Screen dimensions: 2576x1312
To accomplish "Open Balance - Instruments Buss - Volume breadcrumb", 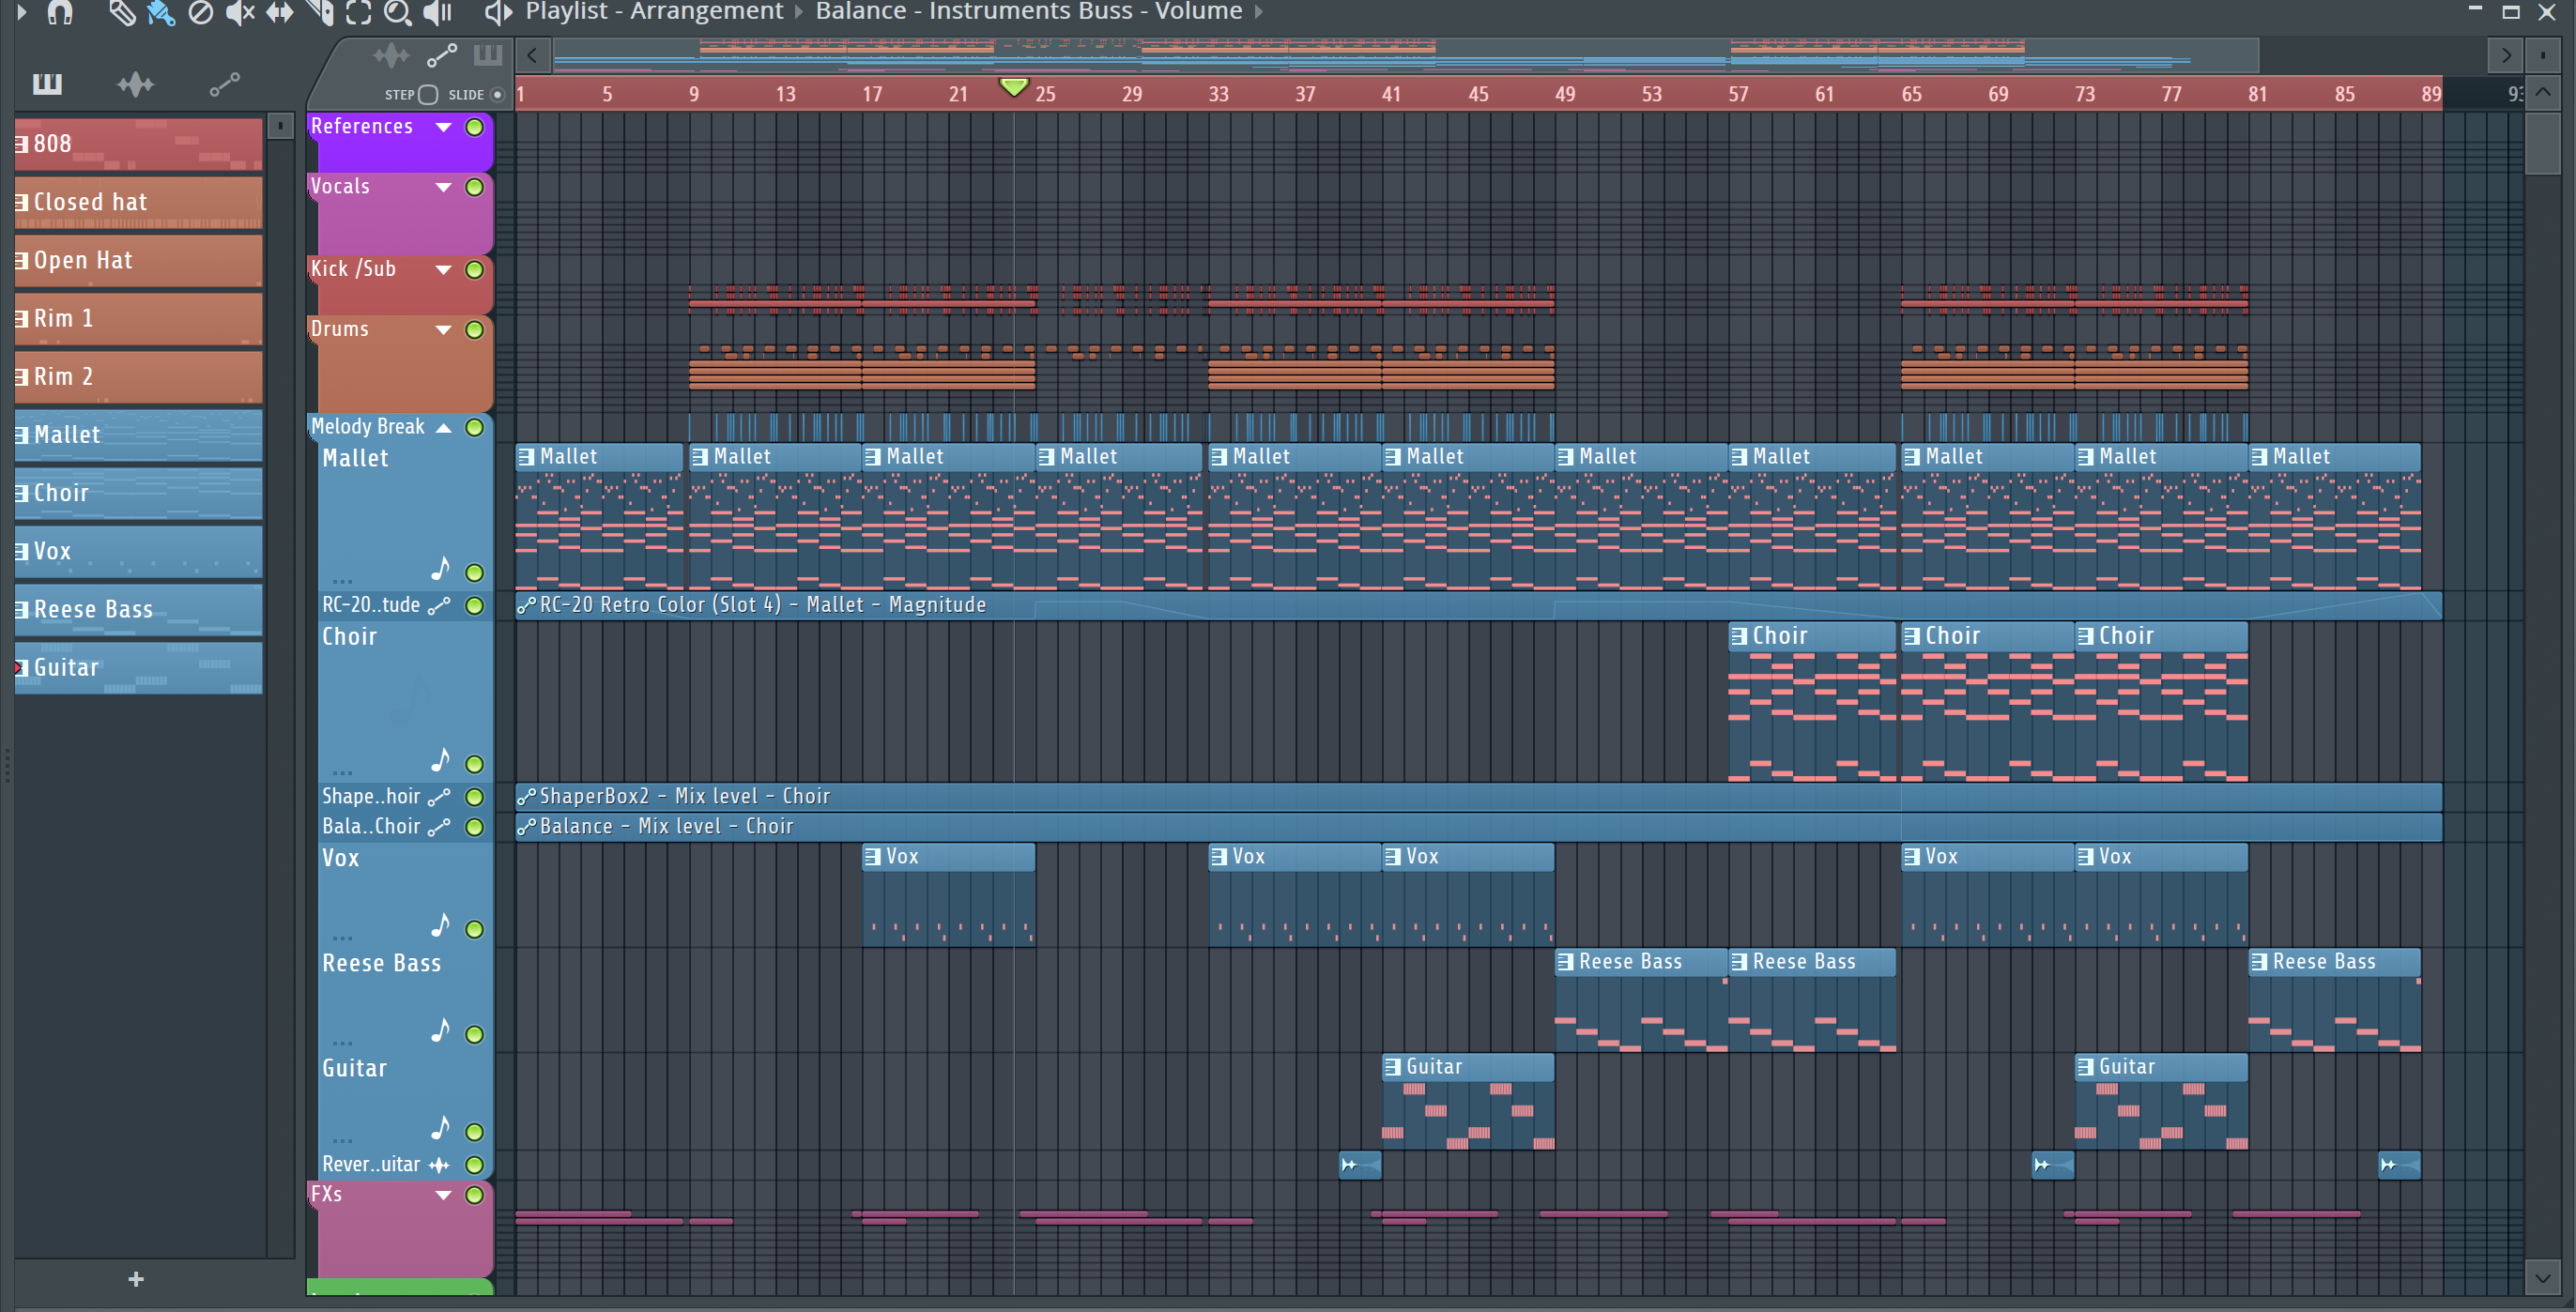I will pos(1028,12).
